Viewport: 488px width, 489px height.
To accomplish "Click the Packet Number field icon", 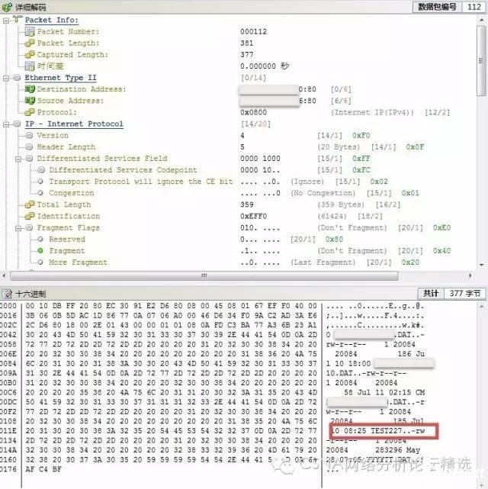I will point(30,32).
